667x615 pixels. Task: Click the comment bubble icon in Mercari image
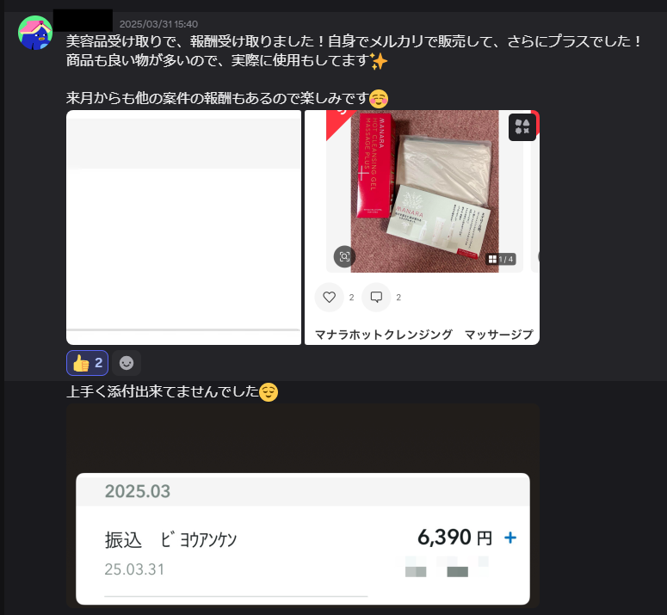pos(376,297)
